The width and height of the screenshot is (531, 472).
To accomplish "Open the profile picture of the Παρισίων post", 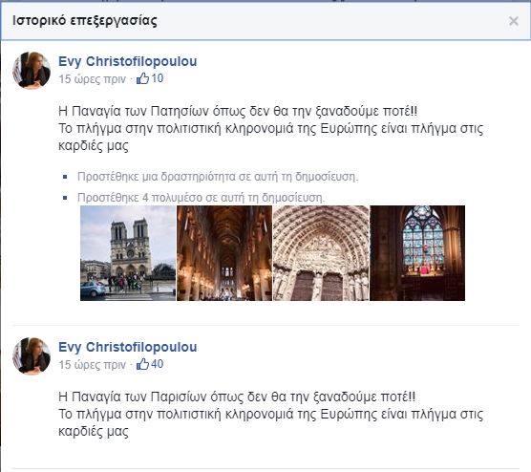I will coord(32,356).
